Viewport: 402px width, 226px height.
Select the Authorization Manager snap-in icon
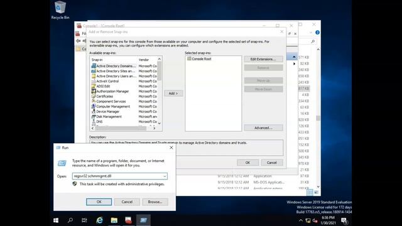[94, 91]
